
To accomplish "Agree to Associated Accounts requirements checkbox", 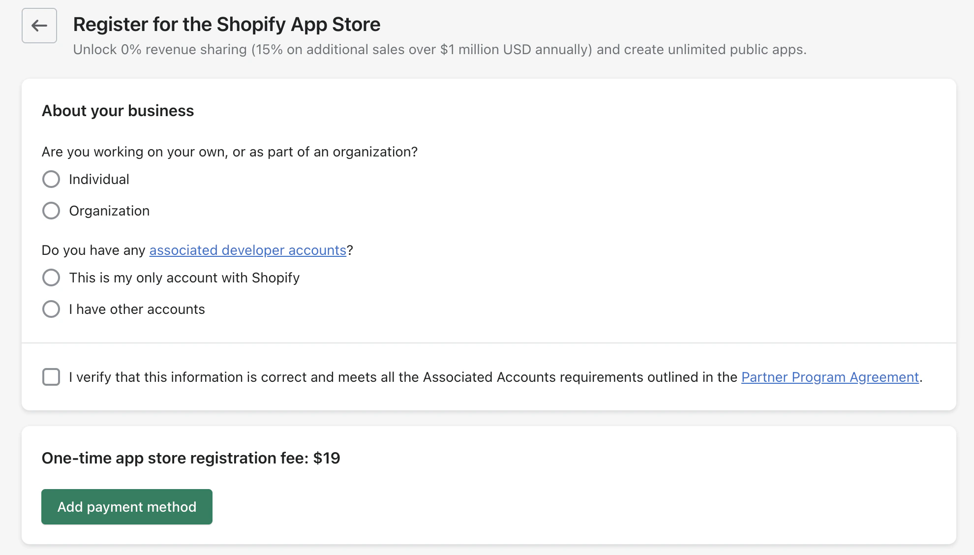I will (x=51, y=377).
